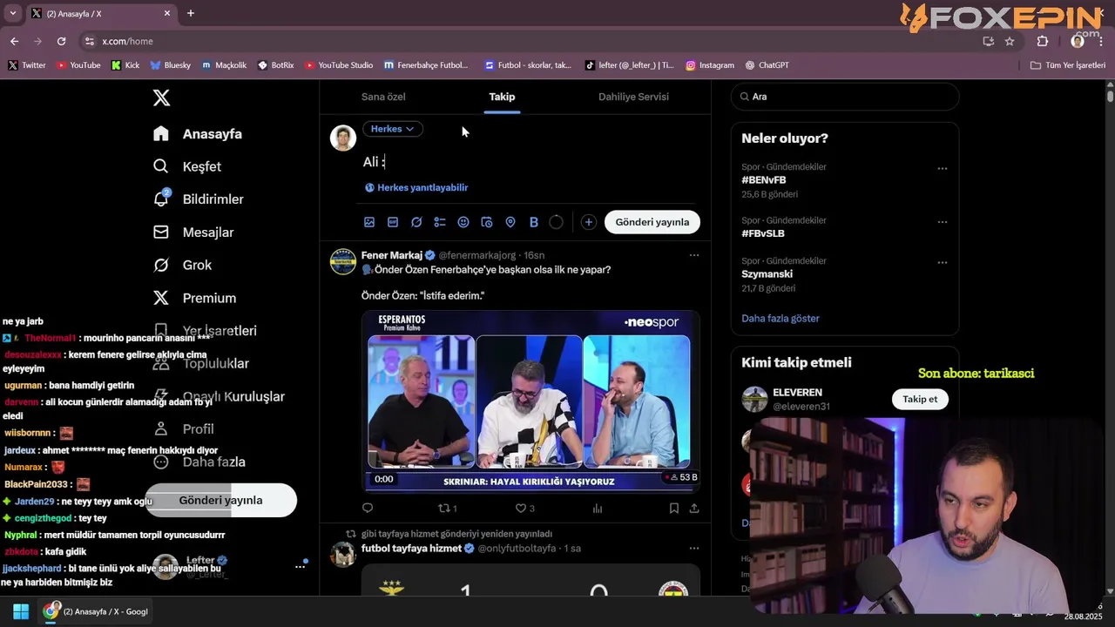
Task: Click Daha fazla göster link
Action: pos(780,319)
